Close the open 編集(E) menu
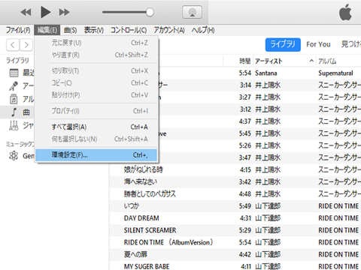The height and width of the screenshot is (270, 361). coord(47,30)
